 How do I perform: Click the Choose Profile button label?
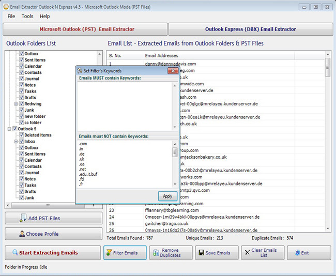(x=42, y=234)
